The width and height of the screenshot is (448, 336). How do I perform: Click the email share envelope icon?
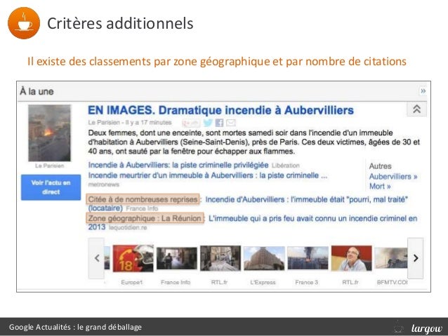(x=231, y=123)
